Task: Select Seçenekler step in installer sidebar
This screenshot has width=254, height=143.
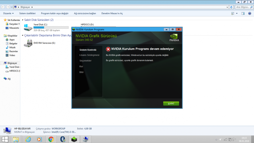Action: [85, 61]
